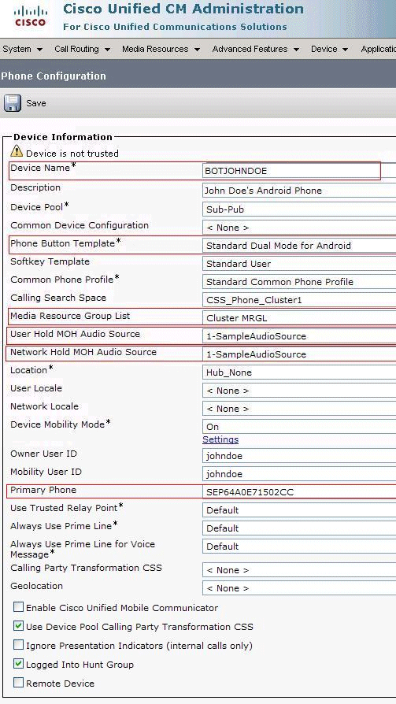Open the User Hold MOH Audio Source dropdown
396x704 pixels.
(299, 336)
